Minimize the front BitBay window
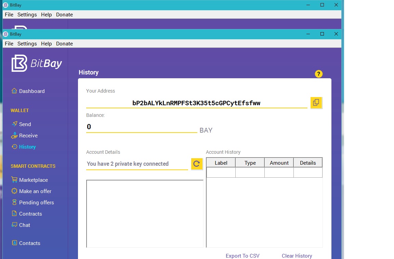394x259 pixels. click(x=308, y=34)
